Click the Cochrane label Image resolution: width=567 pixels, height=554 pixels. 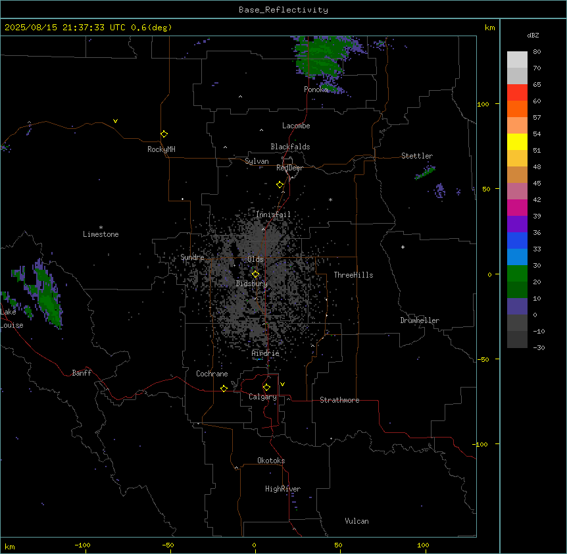pos(212,374)
